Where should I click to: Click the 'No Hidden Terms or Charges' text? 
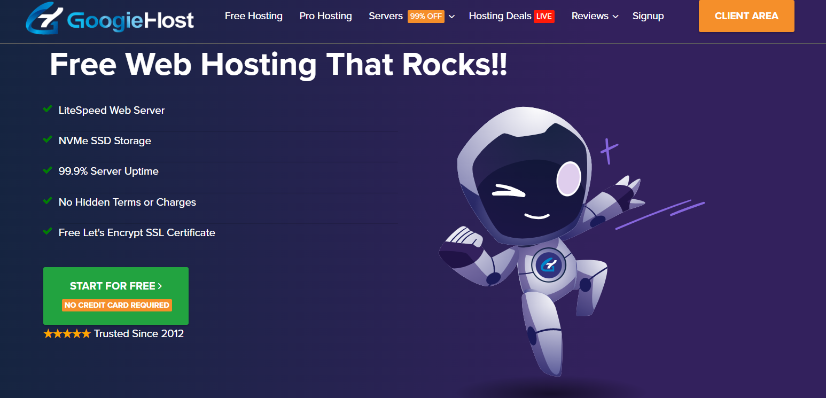pos(127,202)
